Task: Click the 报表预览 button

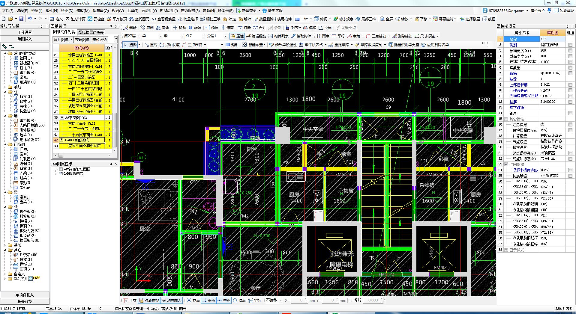Action: point(25,301)
